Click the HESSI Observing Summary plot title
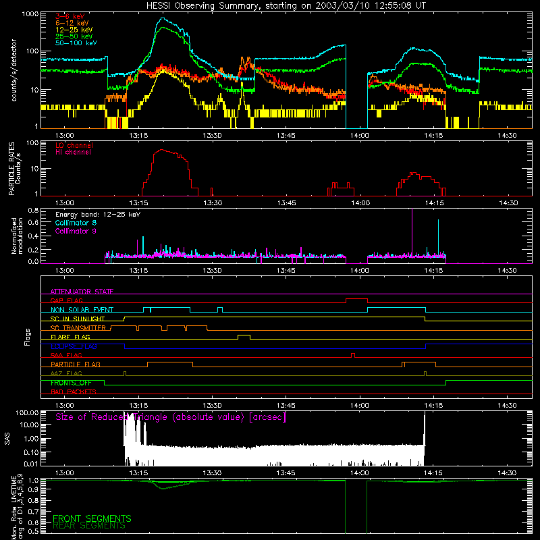The height and width of the screenshot is (540, 540). pos(286,6)
